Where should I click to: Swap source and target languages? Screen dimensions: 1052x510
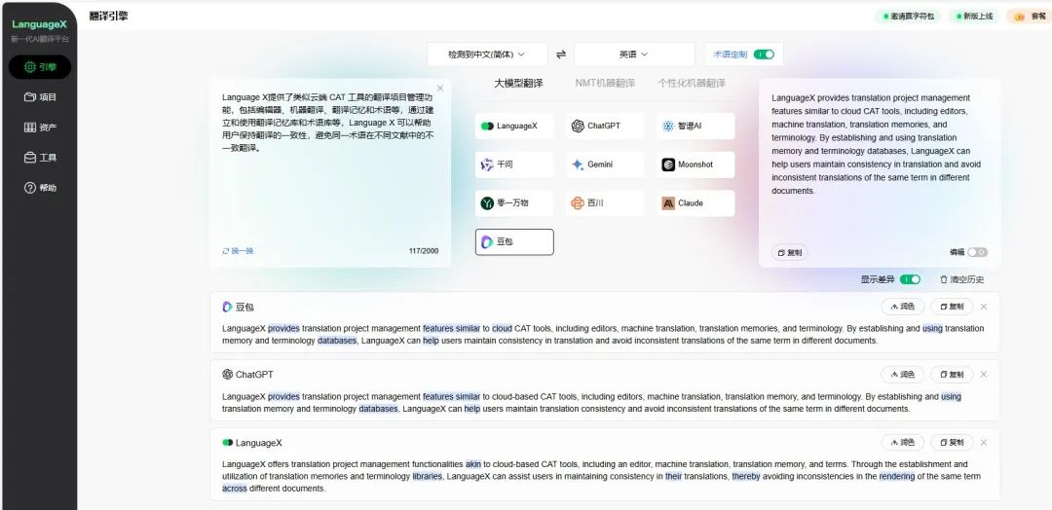560,55
